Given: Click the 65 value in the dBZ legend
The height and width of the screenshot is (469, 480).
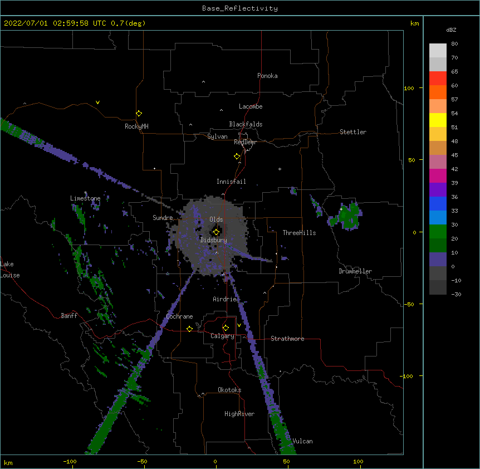Looking at the screenshot, I should [454, 72].
